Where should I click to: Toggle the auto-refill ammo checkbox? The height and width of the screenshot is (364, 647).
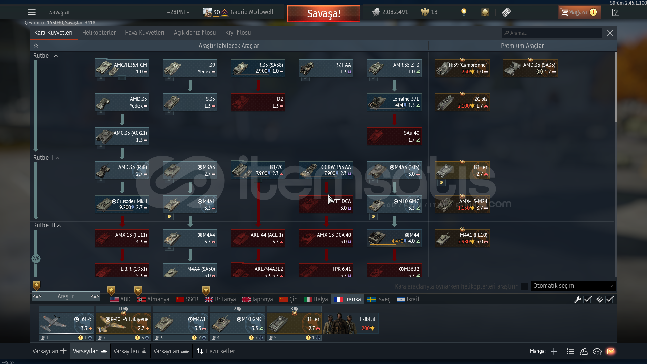610,299
